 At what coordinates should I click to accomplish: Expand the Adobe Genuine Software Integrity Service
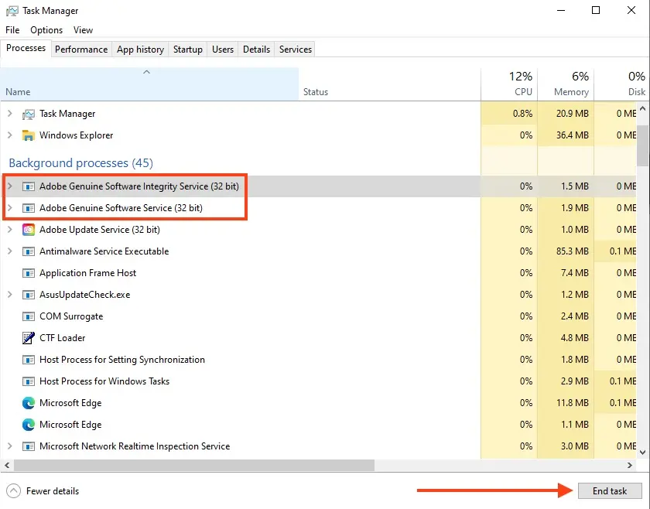(x=10, y=186)
